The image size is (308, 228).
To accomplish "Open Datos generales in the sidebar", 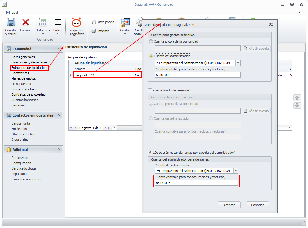I will coord(23,57).
